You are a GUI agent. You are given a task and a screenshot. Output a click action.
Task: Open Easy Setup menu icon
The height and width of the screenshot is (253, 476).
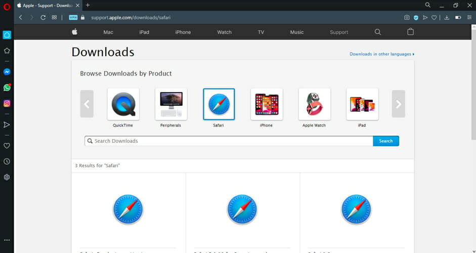click(x=469, y=18)
